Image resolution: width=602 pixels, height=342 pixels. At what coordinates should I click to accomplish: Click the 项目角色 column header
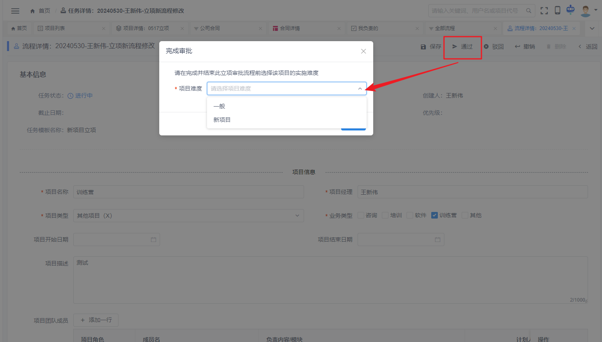(x=93, y=339)
